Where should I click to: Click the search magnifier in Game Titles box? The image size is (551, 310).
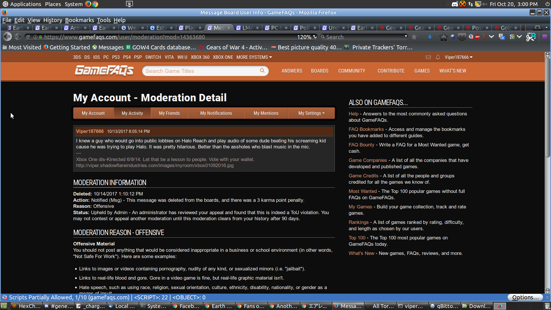coord(262,71)
